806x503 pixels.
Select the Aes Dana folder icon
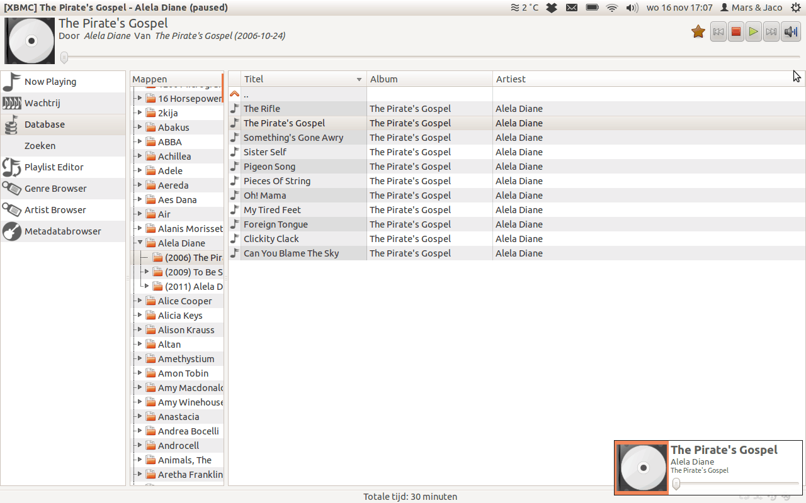150,199
